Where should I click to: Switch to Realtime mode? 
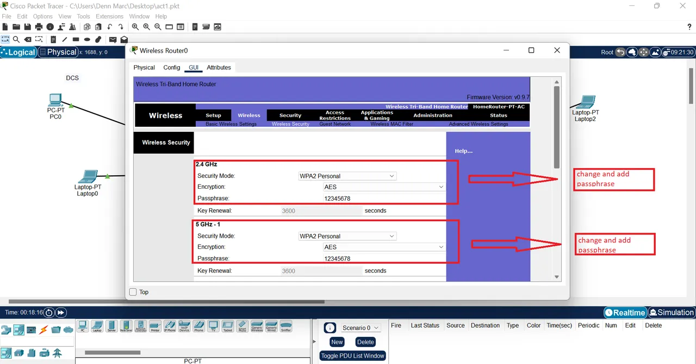[625, 312]
